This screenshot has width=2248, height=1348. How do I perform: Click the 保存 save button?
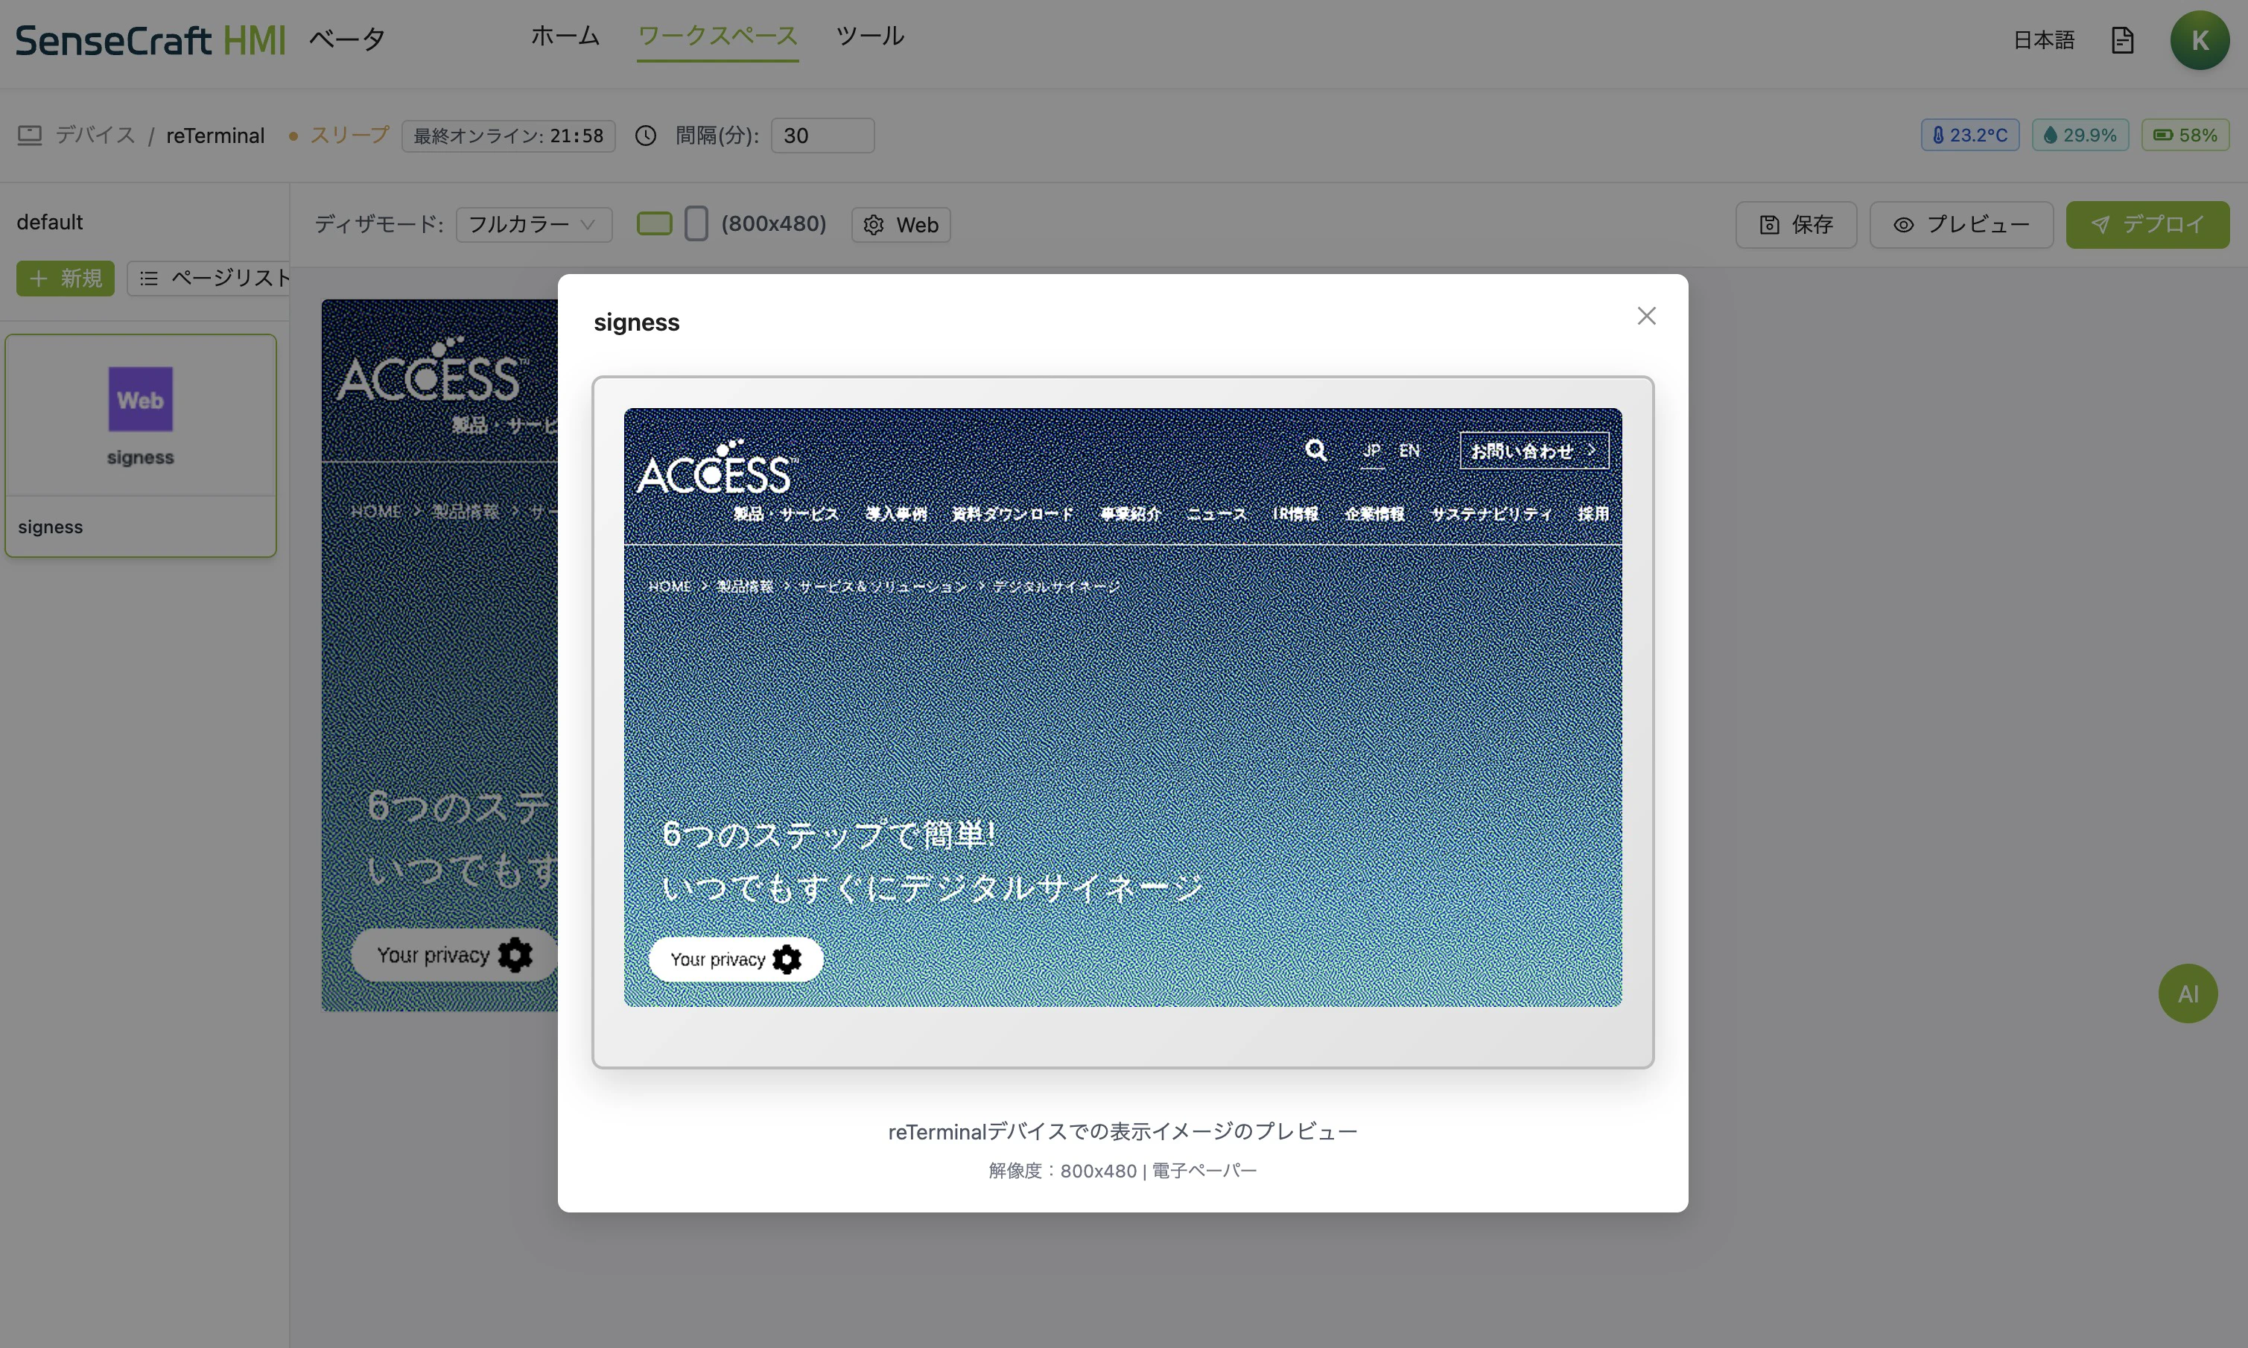tap(1795, 224)
